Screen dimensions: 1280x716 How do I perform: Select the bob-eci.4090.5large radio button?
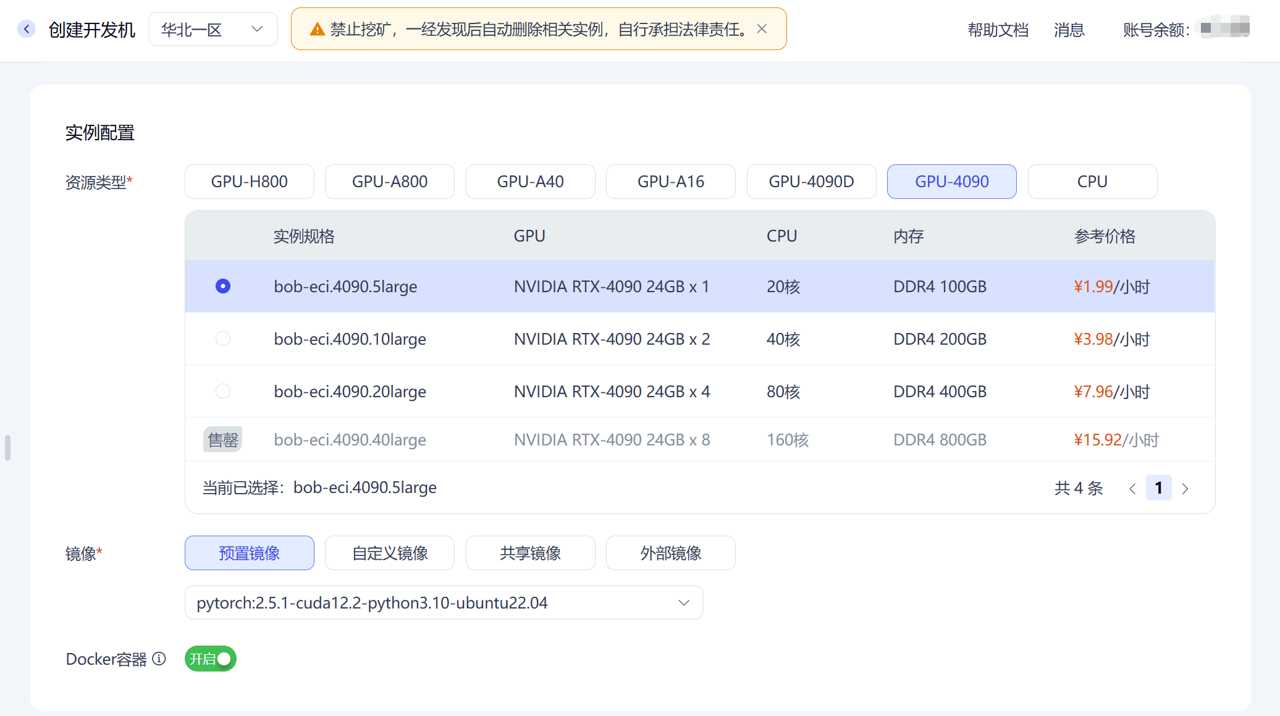(x=222, y=286)
